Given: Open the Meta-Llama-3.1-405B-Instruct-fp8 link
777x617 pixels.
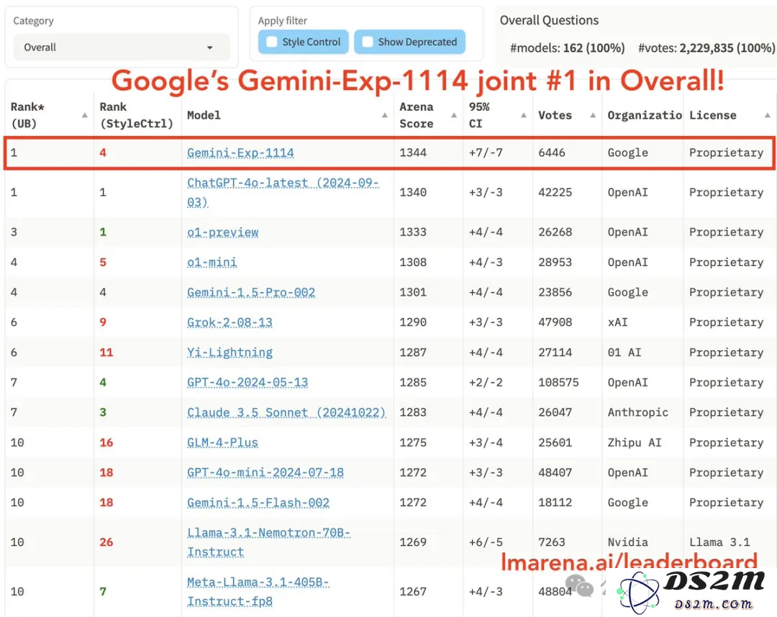Looking at the screenshot, I should (x=258, y=592).
